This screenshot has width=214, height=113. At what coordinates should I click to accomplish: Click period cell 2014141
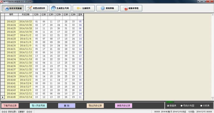12,83
